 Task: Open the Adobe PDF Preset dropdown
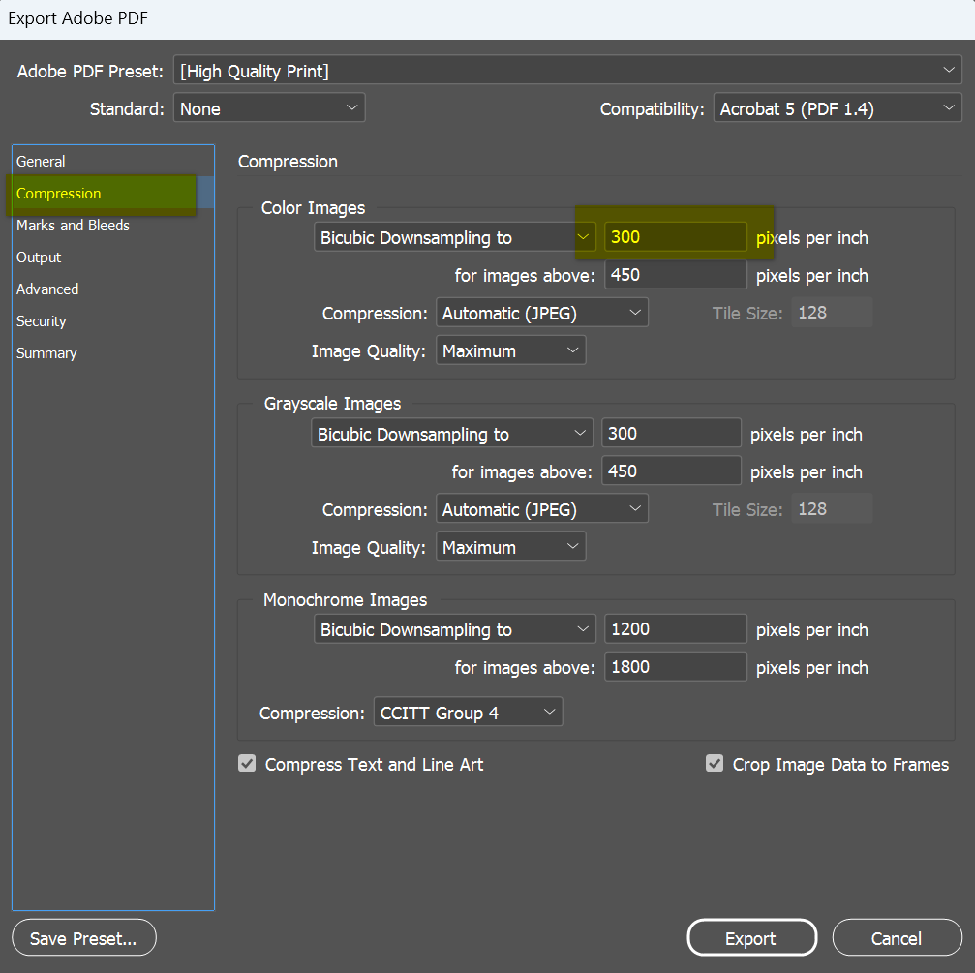coord(566,71)
